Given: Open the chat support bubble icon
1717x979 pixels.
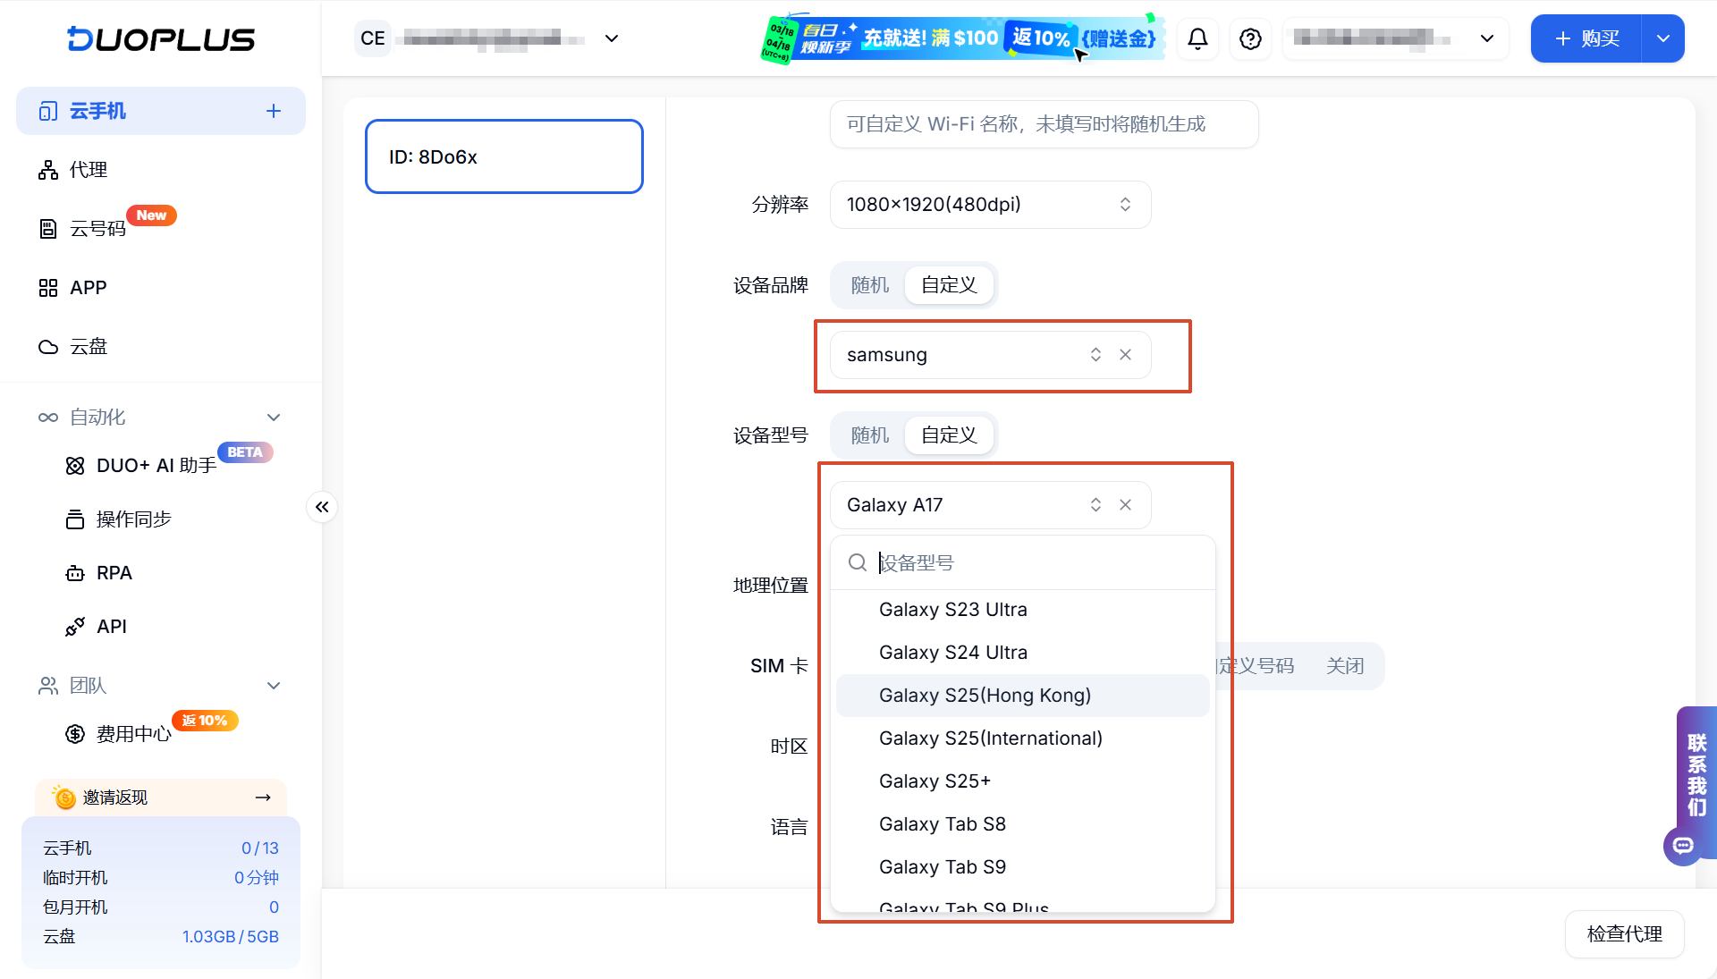Looking at the screenshot, I should [1683, 845].
